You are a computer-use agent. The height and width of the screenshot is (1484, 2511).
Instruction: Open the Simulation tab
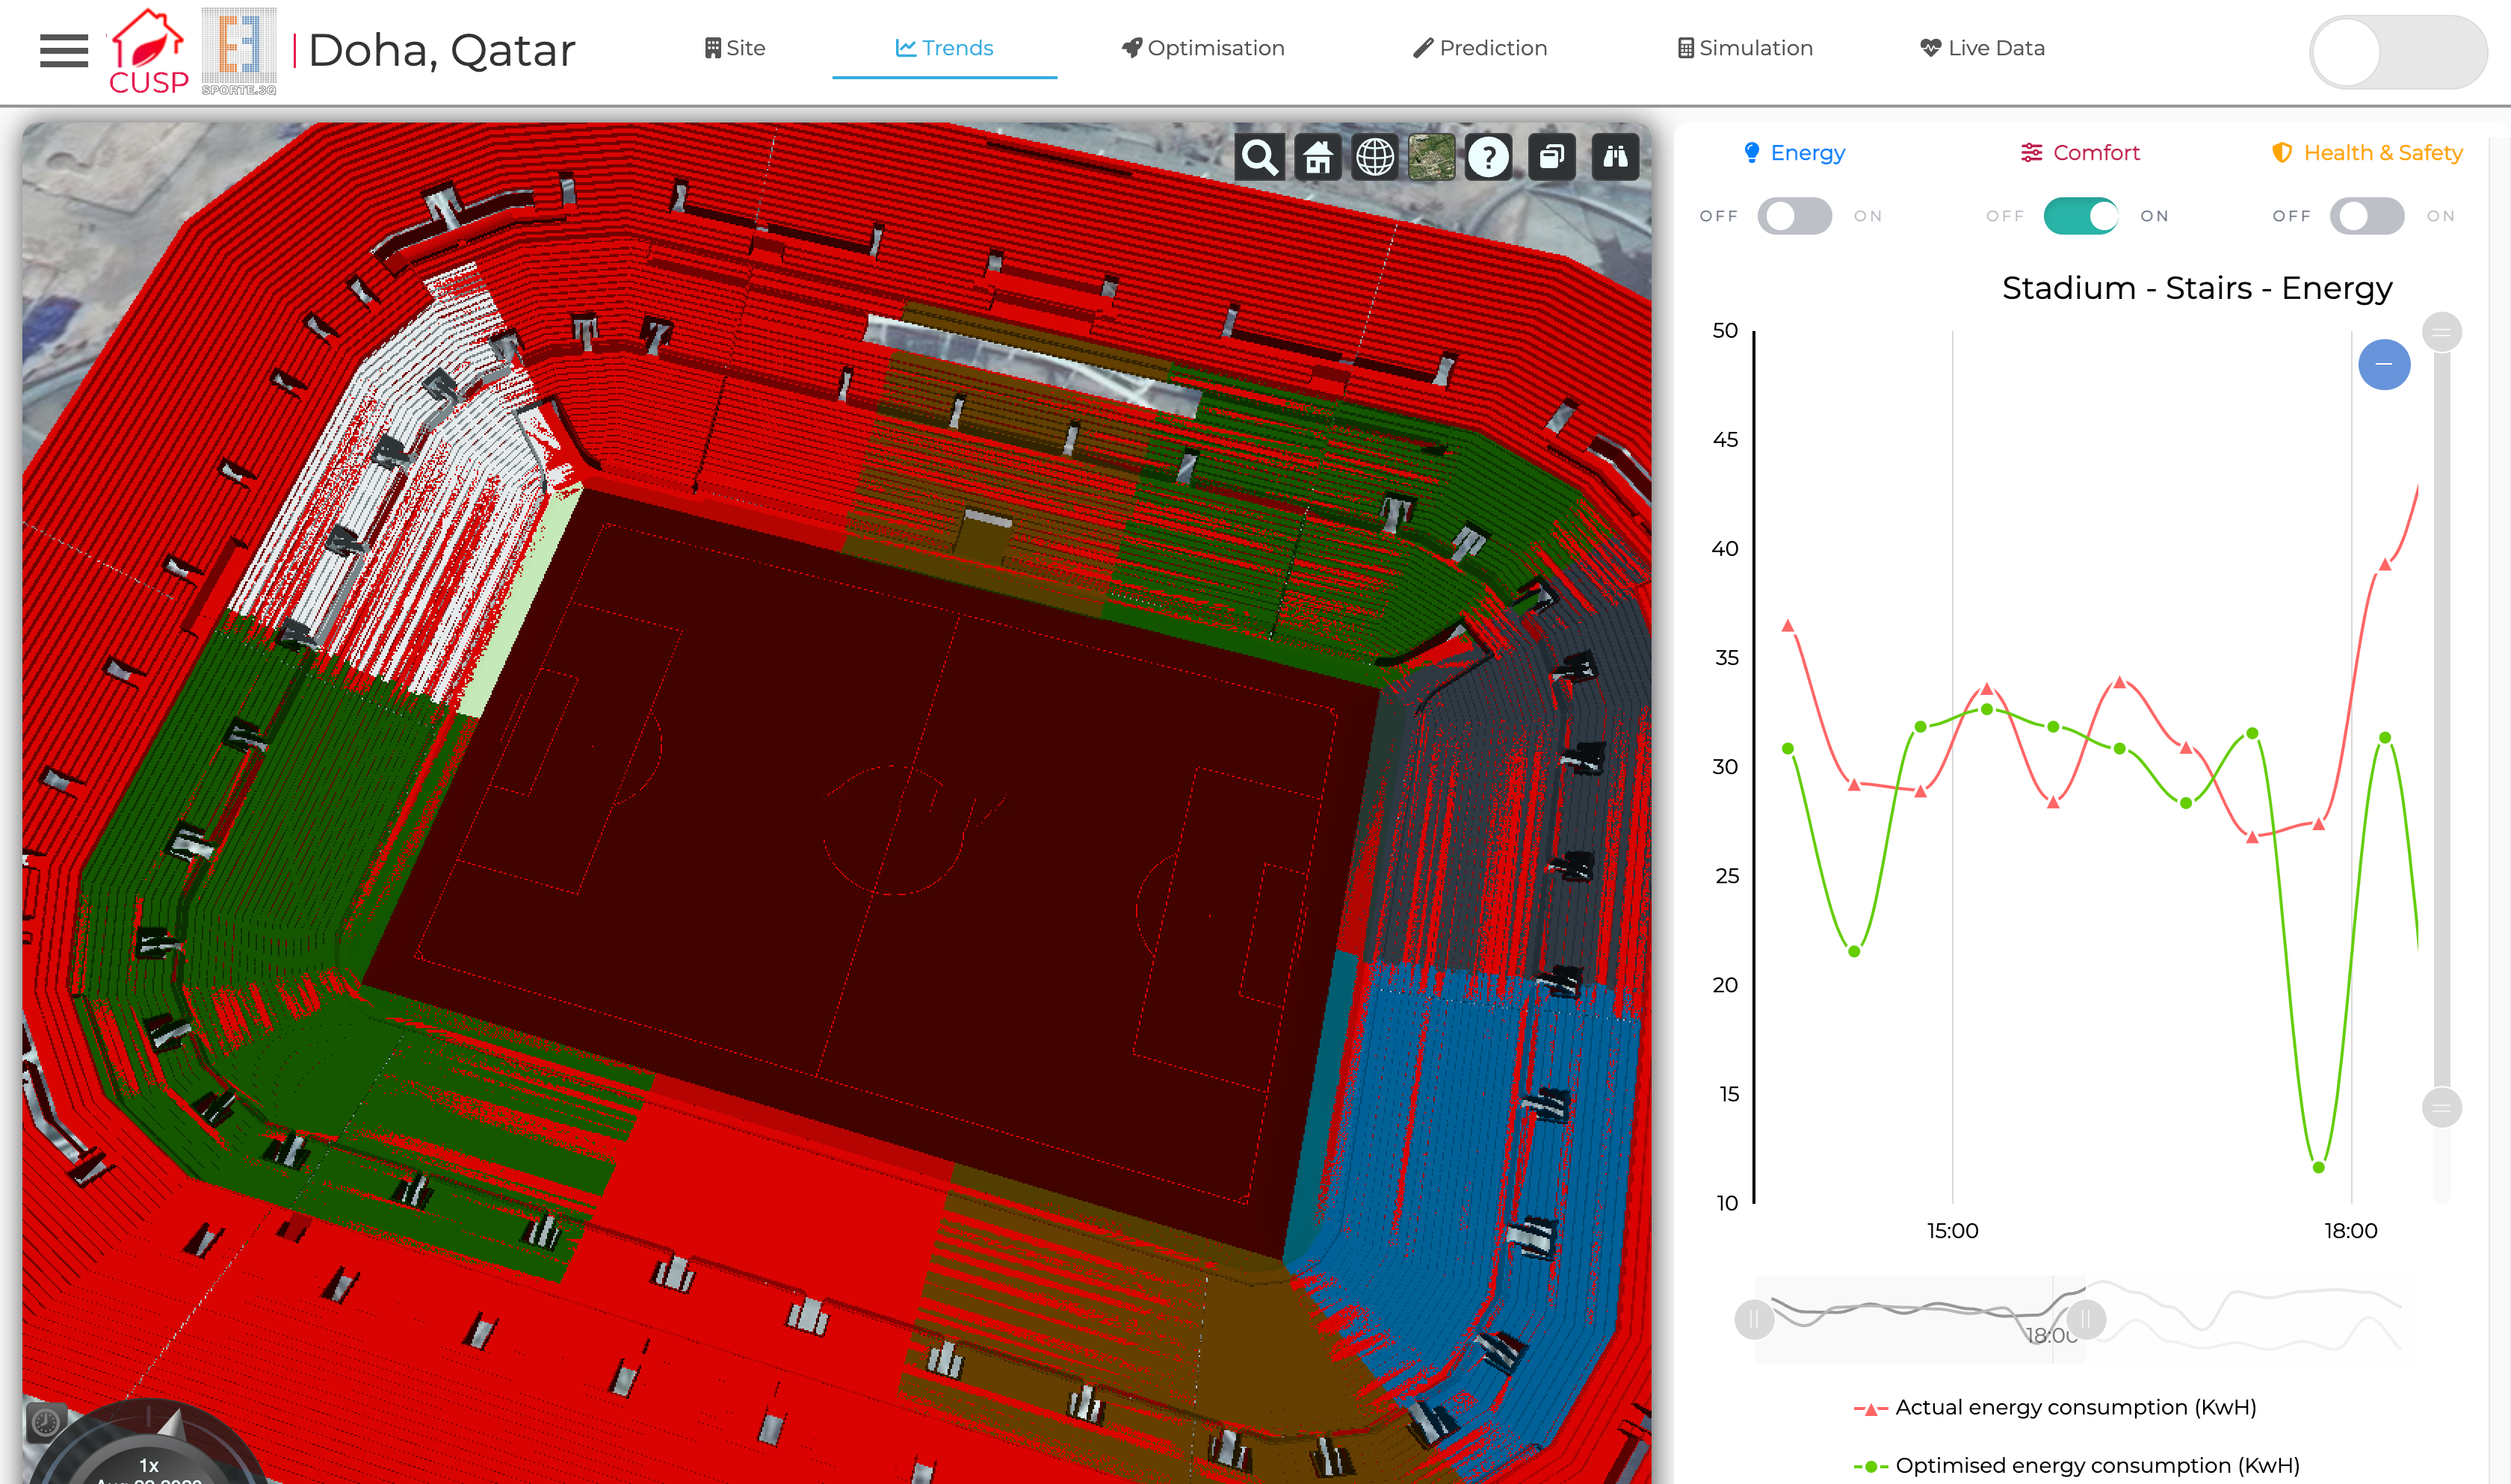pyautogui.click(x=1745, y=48)
